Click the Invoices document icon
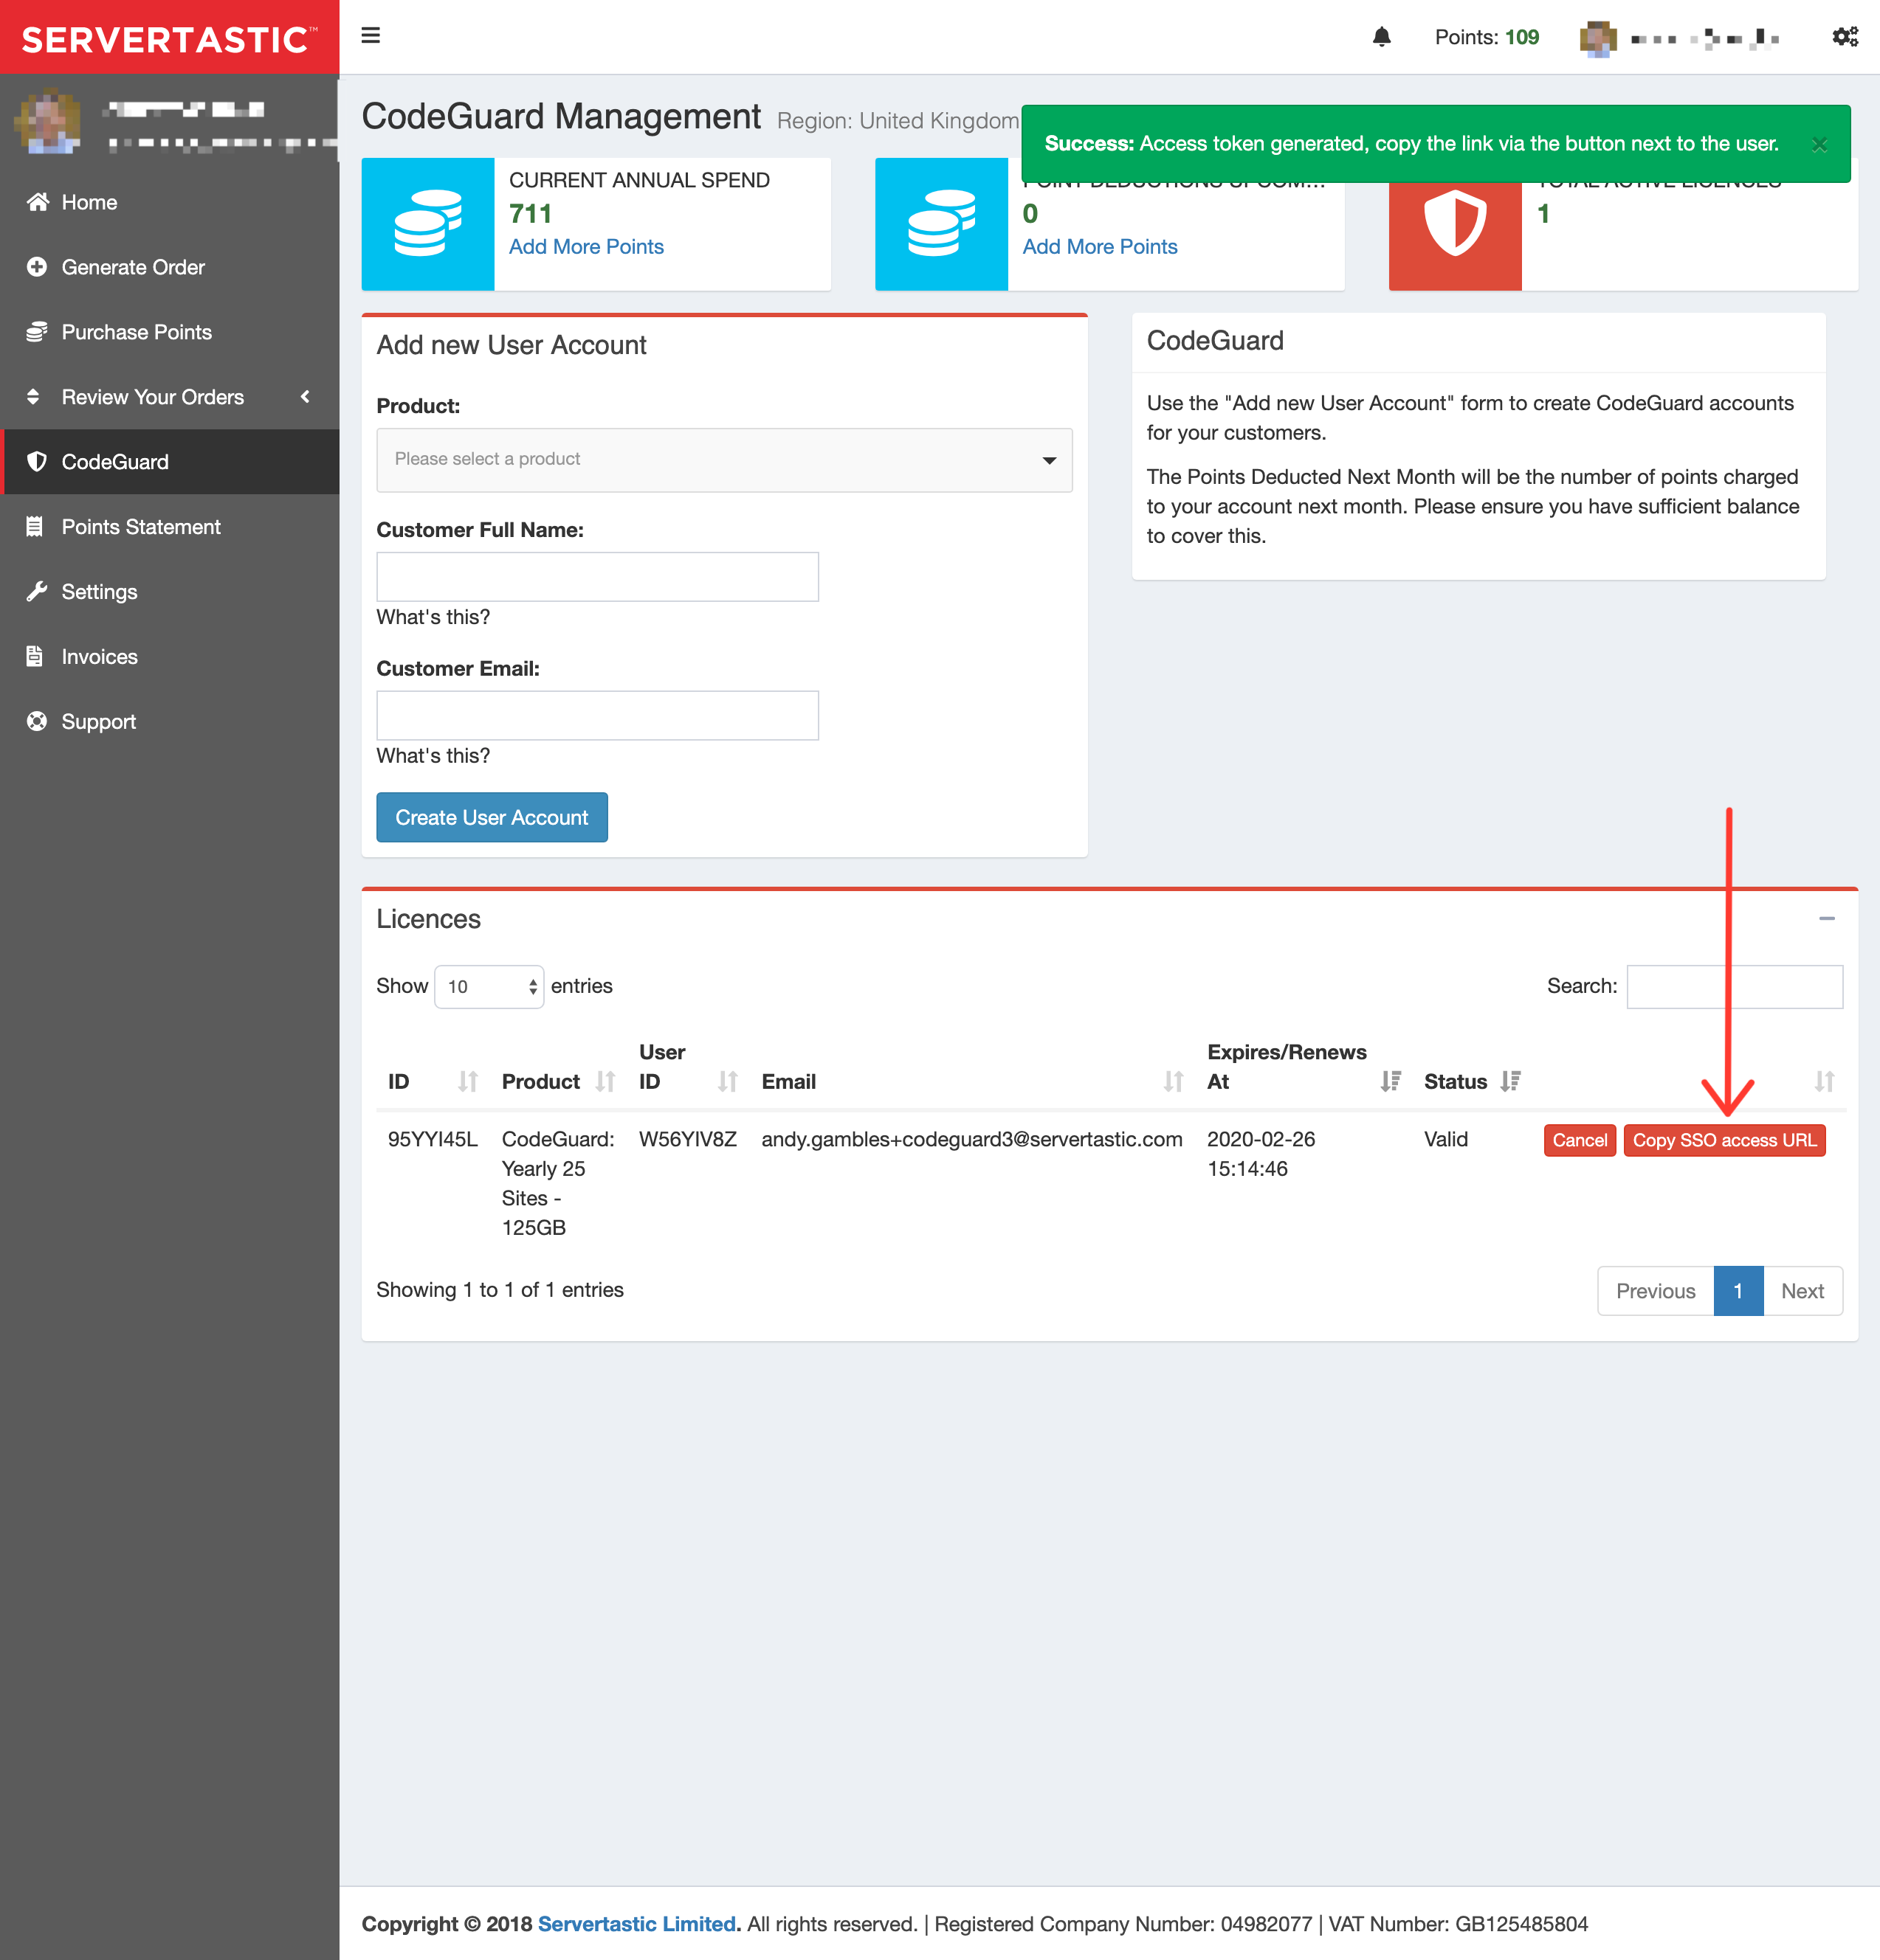This screenshot has height=1960, width=1880. point(35,657)
